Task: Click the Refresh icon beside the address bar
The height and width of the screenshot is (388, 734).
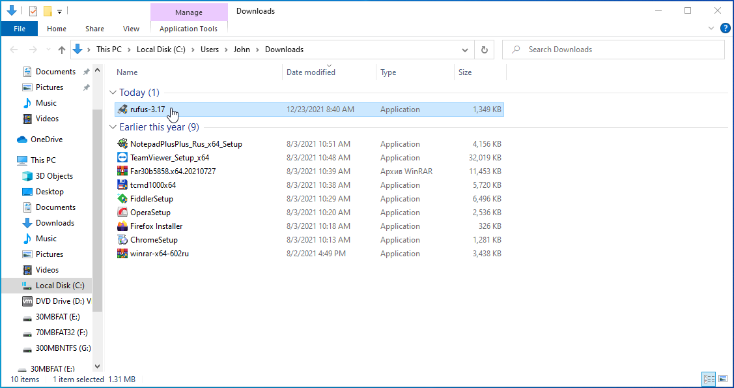Action: pos(484,49)
